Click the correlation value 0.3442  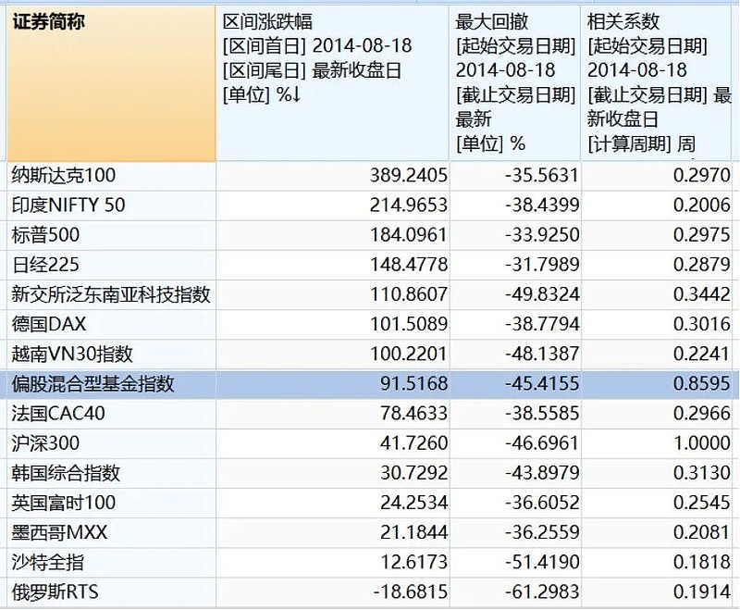(x=702, y=294)
